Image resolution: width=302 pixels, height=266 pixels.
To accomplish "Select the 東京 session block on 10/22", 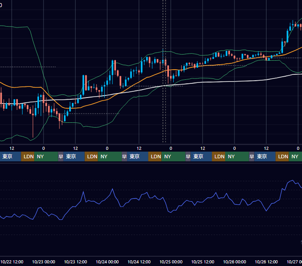I will click(x=10, y=156).
